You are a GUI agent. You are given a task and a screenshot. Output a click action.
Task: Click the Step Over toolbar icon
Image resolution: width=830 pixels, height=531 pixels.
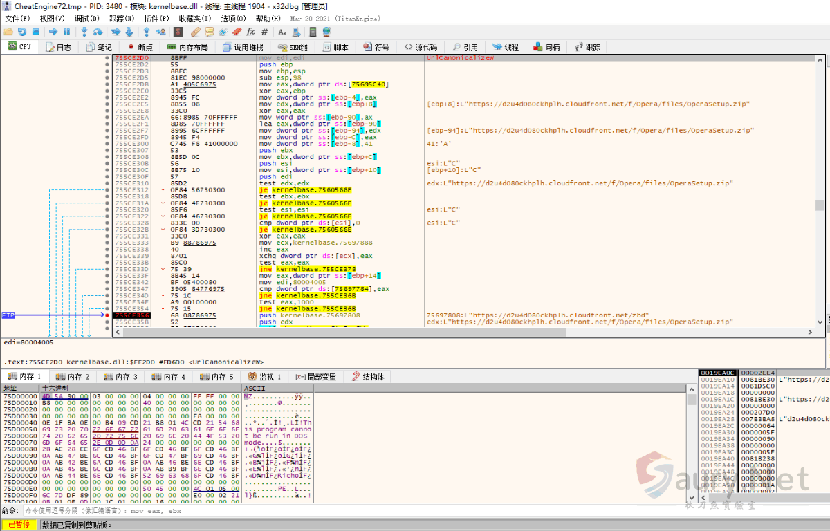pyautogui.click(x=98, y=32)
